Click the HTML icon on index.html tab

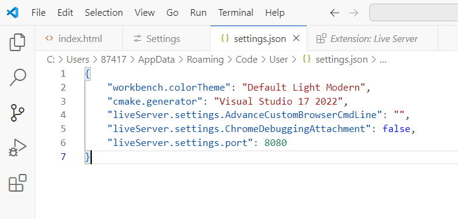(x=49, y=38)
